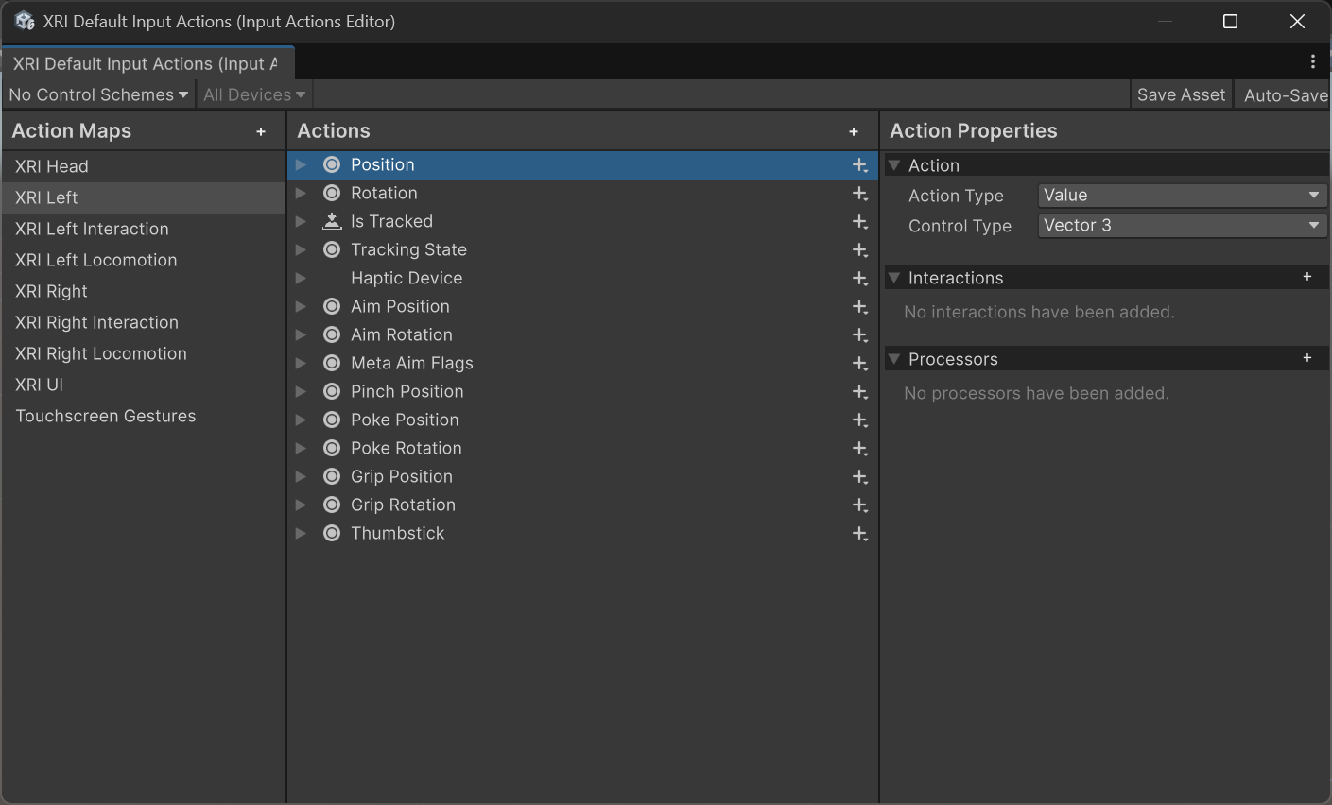This screenshot has width=1332, height=805.
Task: Select the XRI Right Interaction action map
Action: [x=96, y=322]
